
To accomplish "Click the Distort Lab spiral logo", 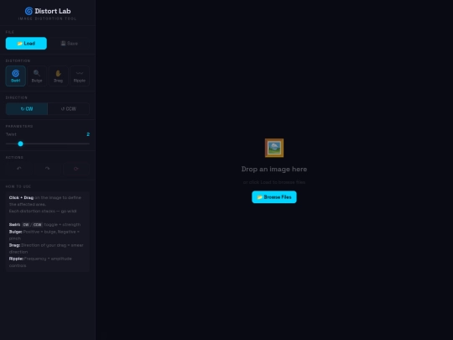I will pyautogui.click(x=29, y=11).
